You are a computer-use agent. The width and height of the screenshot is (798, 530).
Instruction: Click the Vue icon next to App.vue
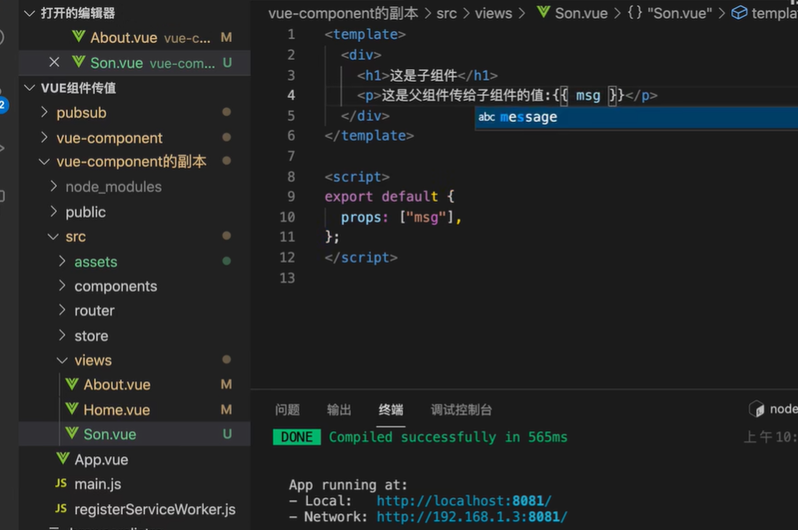62,459
